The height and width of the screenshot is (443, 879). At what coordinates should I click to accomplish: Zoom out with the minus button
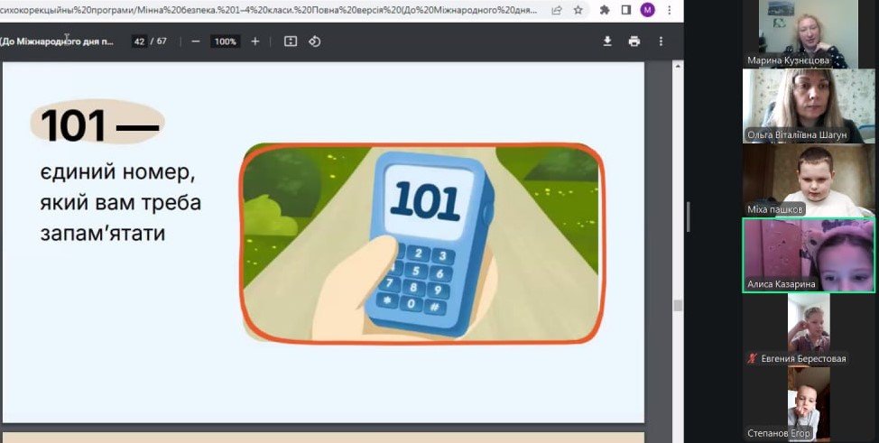point(196,42)
